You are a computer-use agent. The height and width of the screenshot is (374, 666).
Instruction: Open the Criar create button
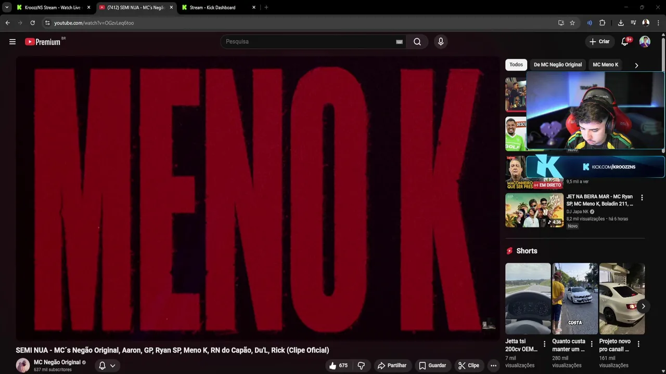point(599,42)
